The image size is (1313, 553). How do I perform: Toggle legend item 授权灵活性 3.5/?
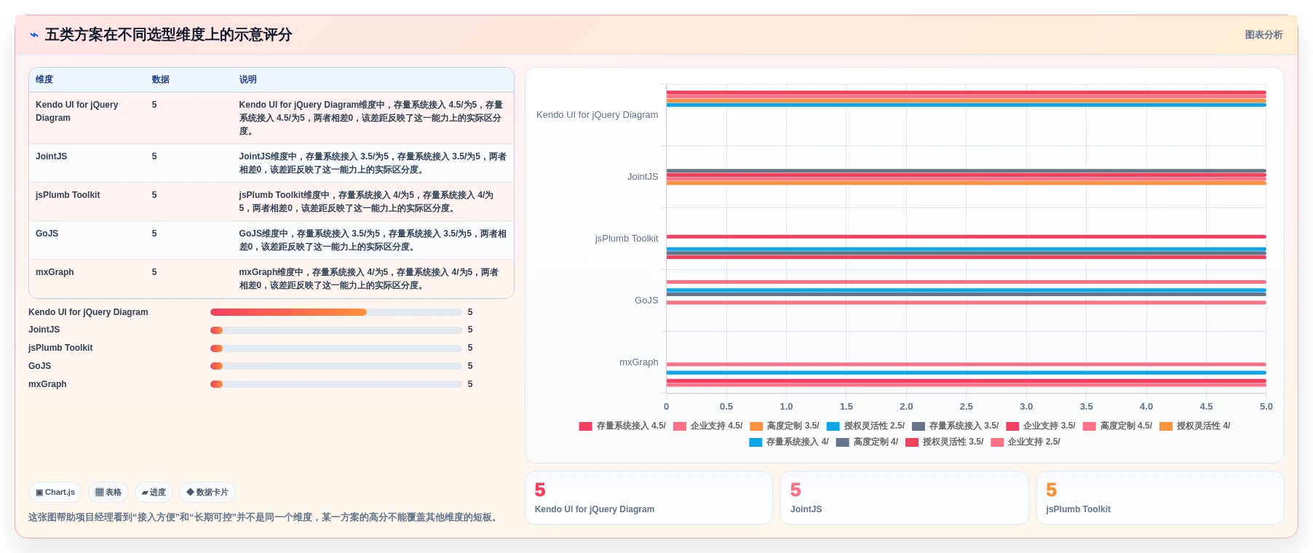coord(945,442)
